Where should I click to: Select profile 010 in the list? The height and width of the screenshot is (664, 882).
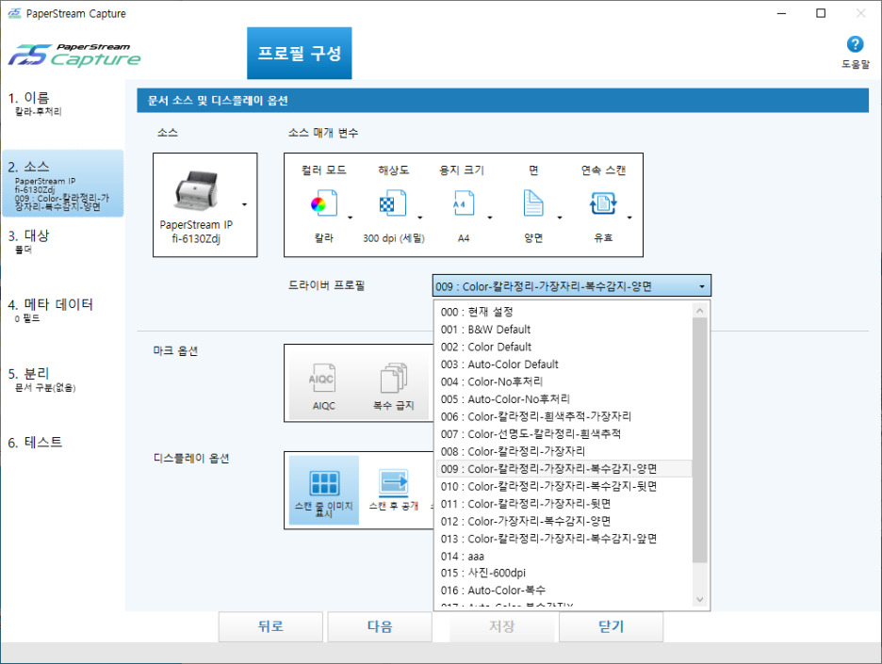[563, 486]
